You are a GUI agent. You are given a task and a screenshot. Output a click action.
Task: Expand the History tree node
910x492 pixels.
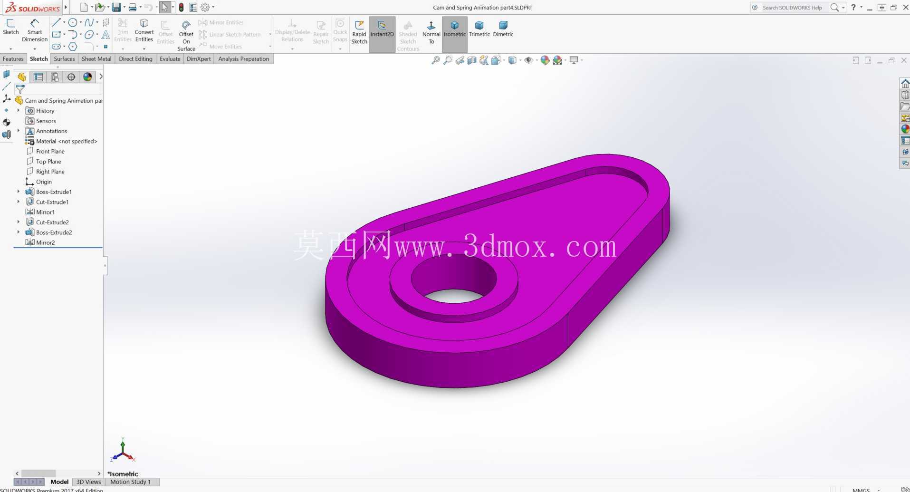tap(19, 110)
